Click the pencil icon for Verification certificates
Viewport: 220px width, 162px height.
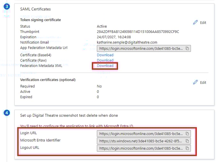pos(195,82)
